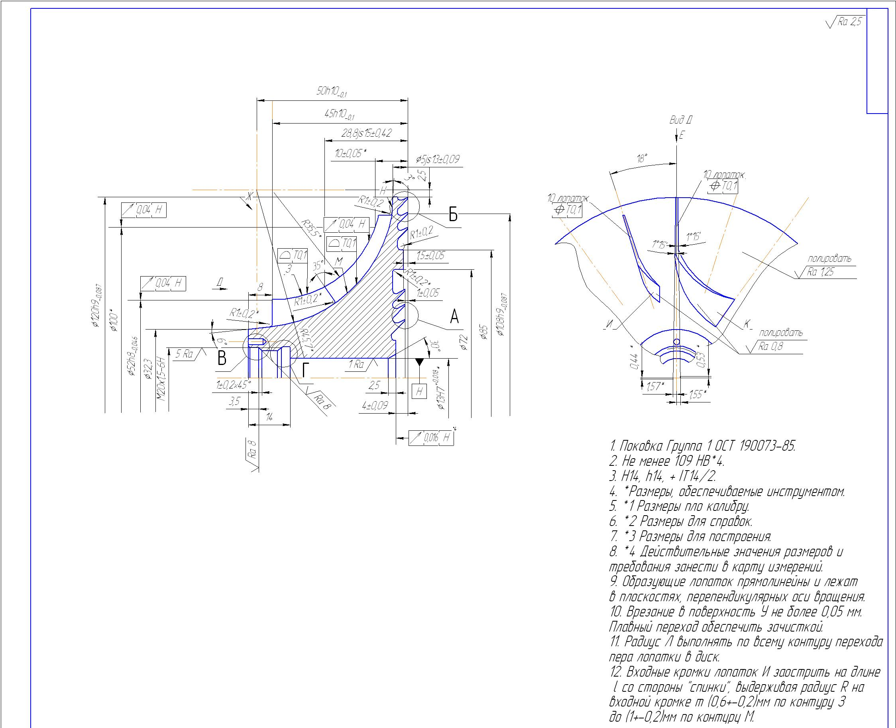Click the detail callout letter В

click(x=222, y=359)
